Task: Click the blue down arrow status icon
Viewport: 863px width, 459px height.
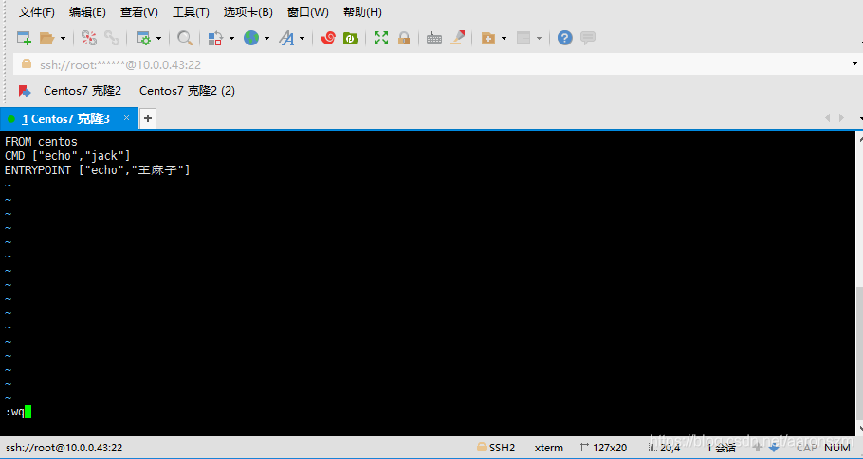Action: pyautogui.click(x=774, y=448)
